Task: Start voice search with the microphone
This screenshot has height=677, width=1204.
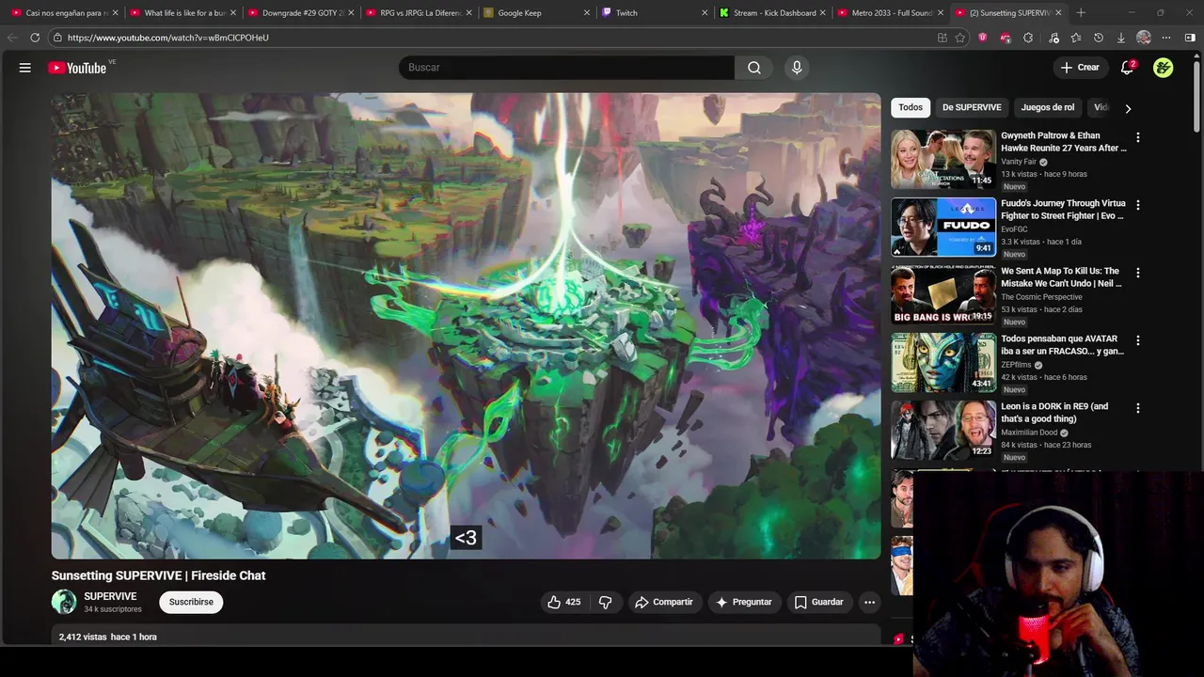Action: [x=797, y=68]
